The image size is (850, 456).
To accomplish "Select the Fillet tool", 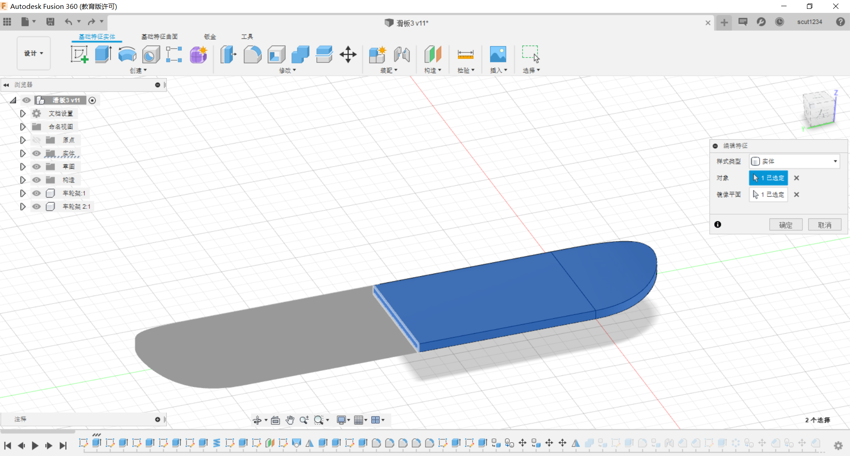I will [x=252, y=55].
